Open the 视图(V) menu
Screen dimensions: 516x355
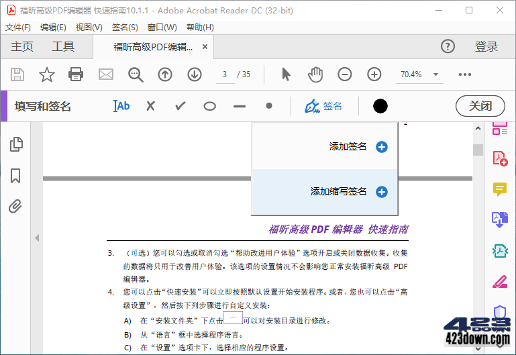(x=89, y=28)
